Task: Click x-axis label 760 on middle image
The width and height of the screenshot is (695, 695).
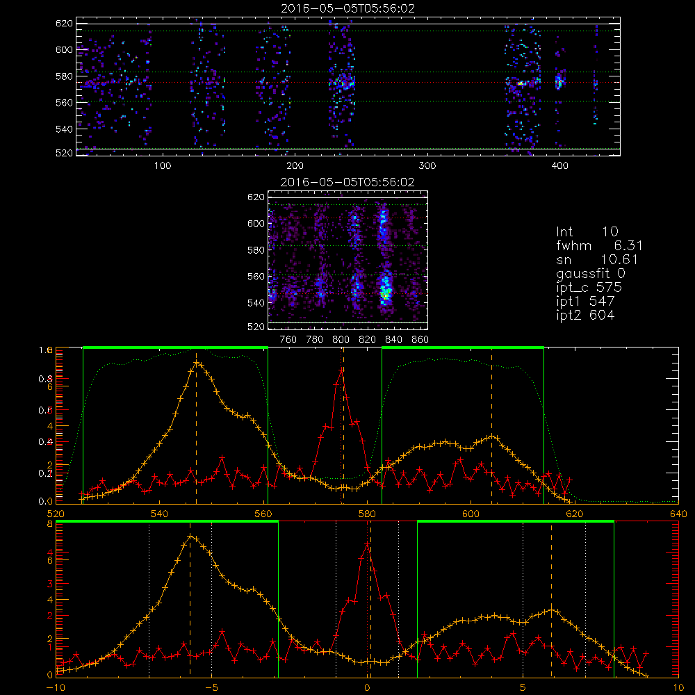Action: [x=288, y=340]
